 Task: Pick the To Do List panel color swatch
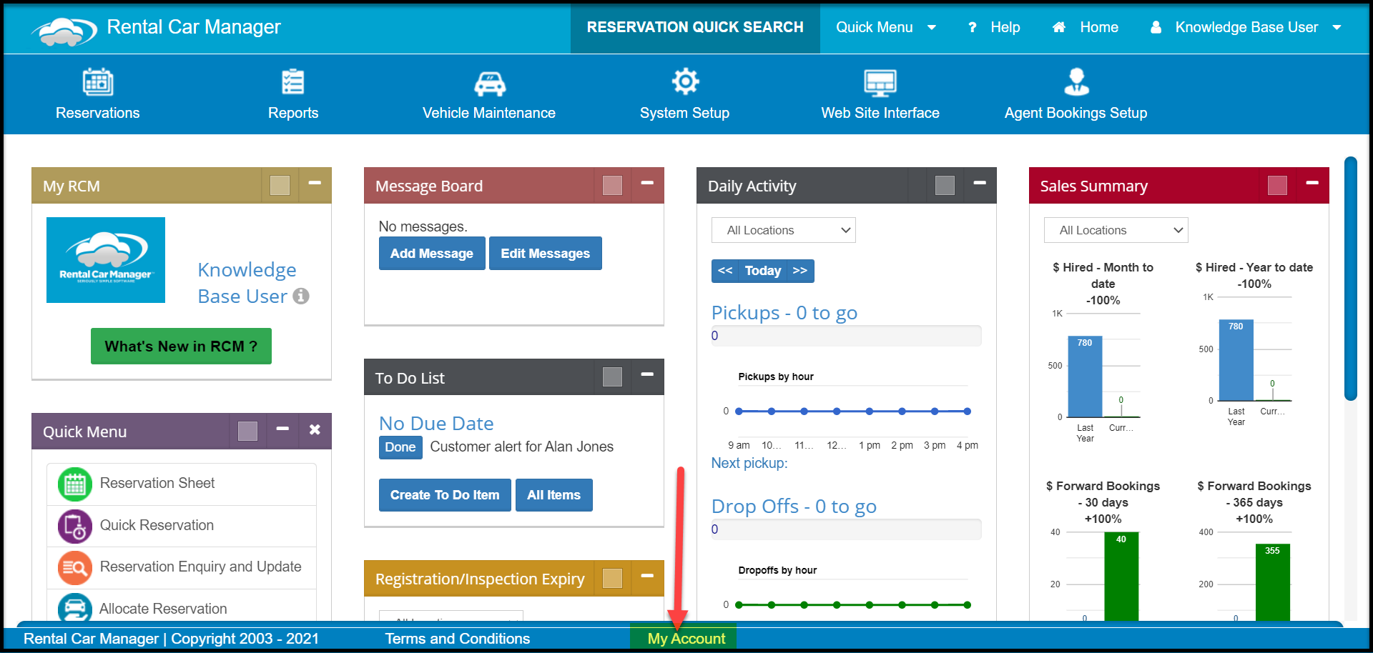[612, 377]
